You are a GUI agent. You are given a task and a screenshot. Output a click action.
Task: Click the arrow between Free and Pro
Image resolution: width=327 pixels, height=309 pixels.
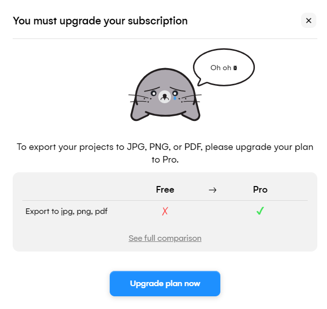click(x=213, y=190)
